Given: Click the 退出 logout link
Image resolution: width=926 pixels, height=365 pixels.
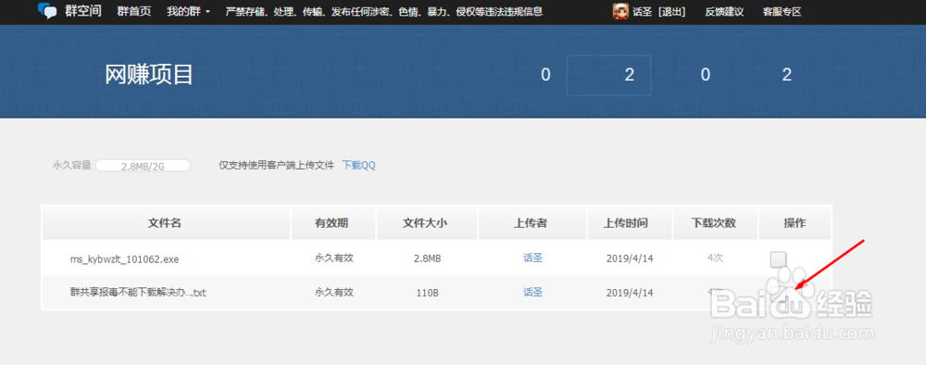Looking at the screenshot, I should coord(671,11).
